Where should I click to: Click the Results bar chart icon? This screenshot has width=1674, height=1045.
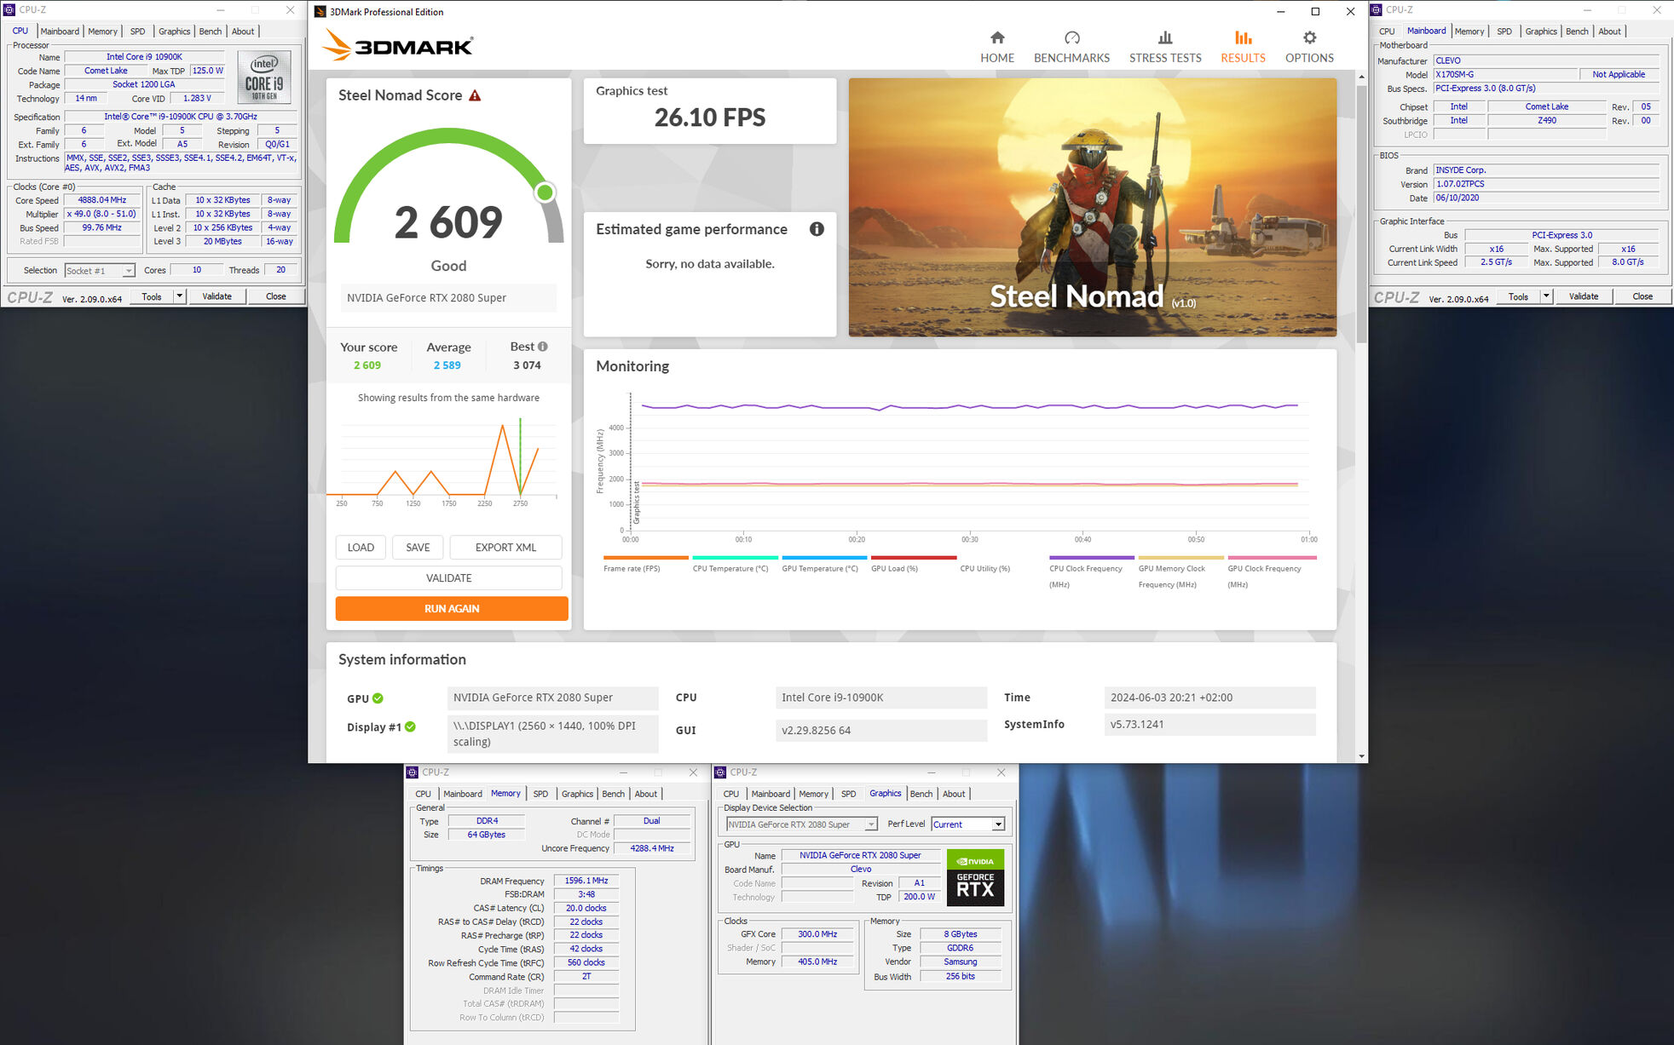point(1243,38)
